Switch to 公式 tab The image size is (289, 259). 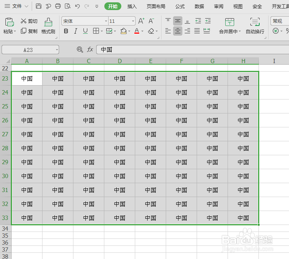point(180,7)
